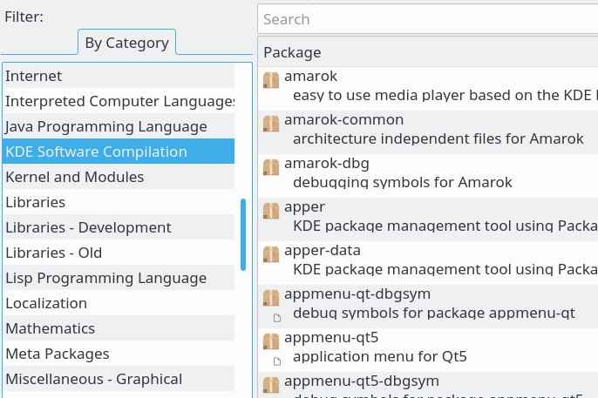This screenshot has height=398, width=598.
Task: Click the Search input field
Action: tap(427, 19)
